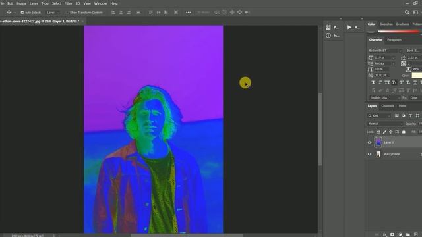Click the all caps TT icon

pyautogui.click(x=387, y=82)
